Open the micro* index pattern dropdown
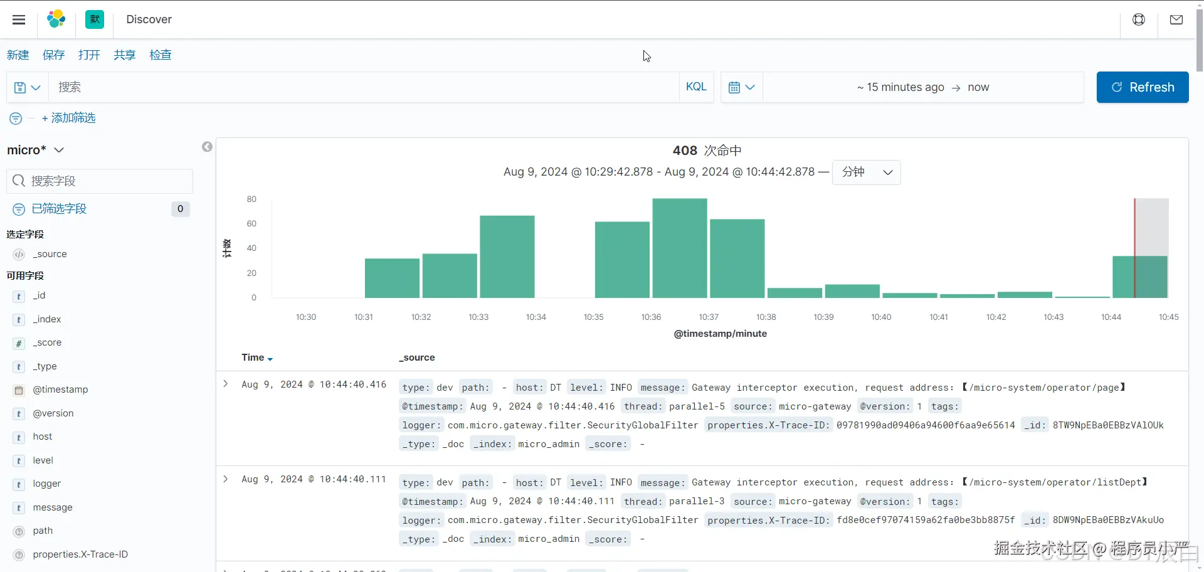This screenshot has width=1204, height=572. pyautogui.click(x=36, y=150)
